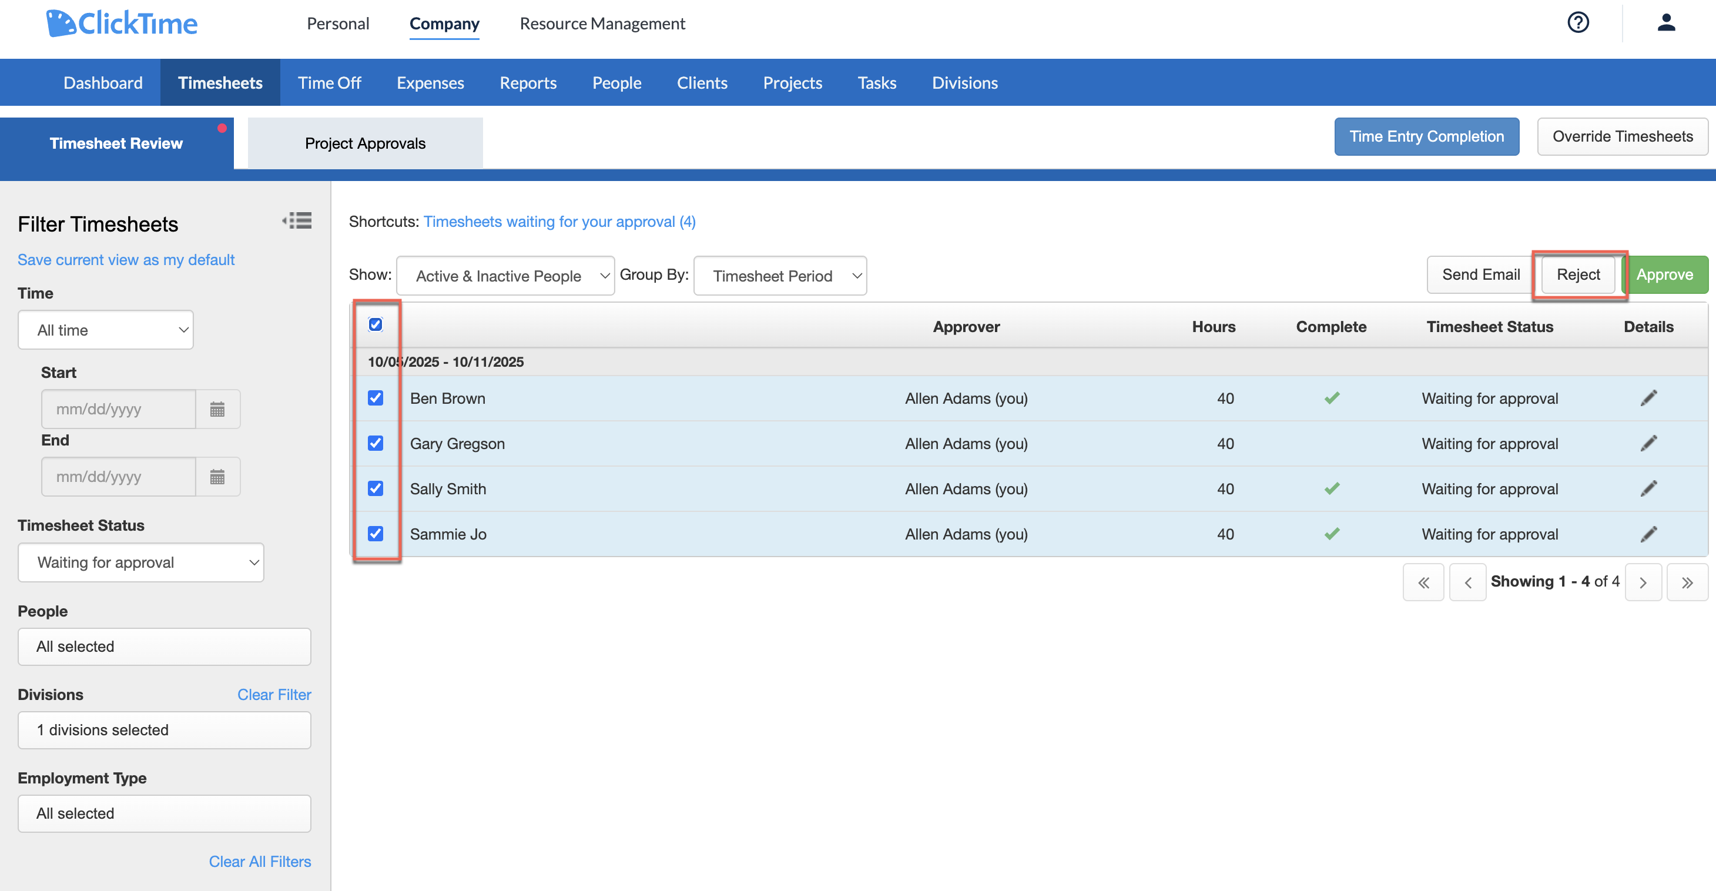
Task: Click the Reject button
Action: tap(1578, 274)
